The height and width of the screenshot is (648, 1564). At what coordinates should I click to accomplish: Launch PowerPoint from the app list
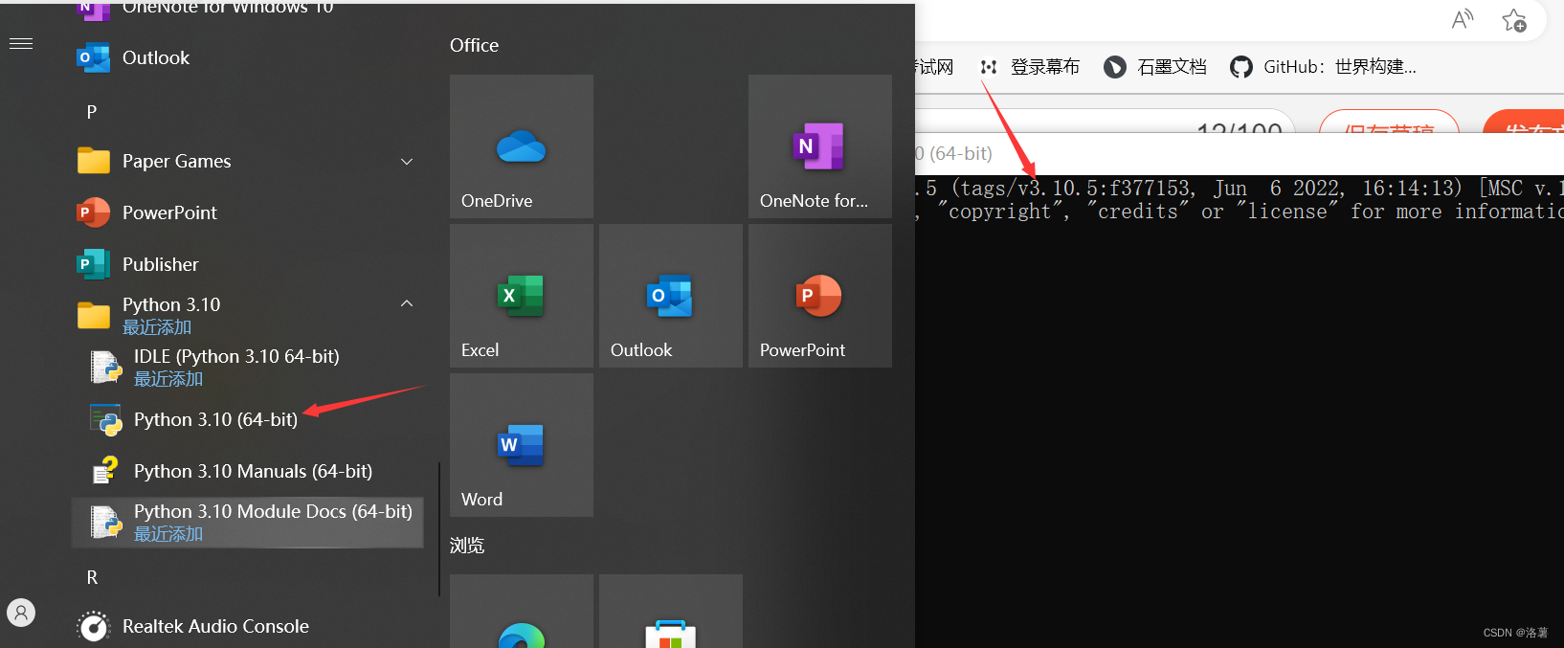247,212
